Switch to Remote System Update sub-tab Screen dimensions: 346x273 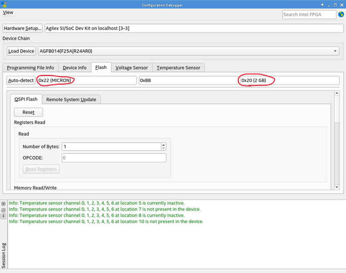point(71,100)
